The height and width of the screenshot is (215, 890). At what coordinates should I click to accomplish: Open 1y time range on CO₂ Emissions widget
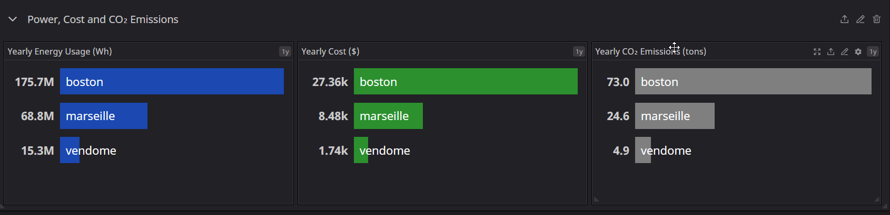(873, 51)
